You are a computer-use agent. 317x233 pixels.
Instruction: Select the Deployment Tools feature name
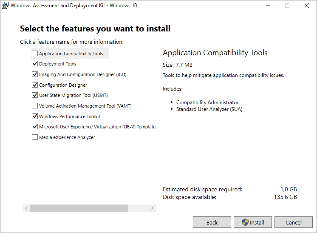pos(58,64)
